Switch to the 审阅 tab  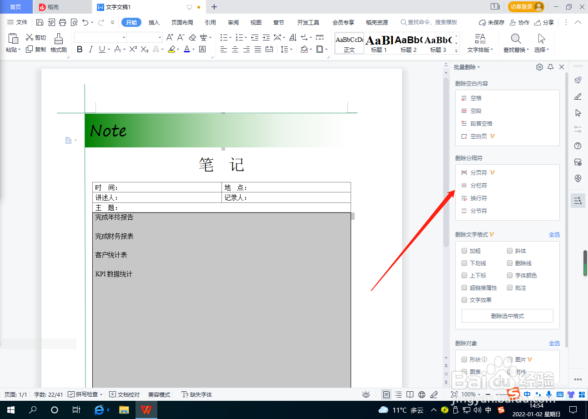pyautogui.click(x=233, y=22)
